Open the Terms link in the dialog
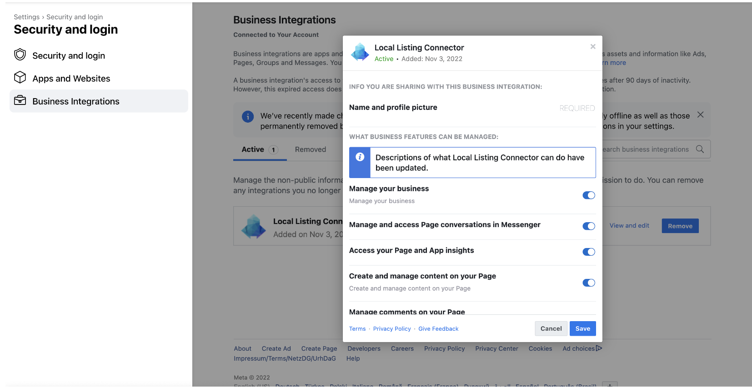752x387 pixels. point(357,329)
